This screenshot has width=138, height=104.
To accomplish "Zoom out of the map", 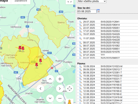I will [60, 98].
